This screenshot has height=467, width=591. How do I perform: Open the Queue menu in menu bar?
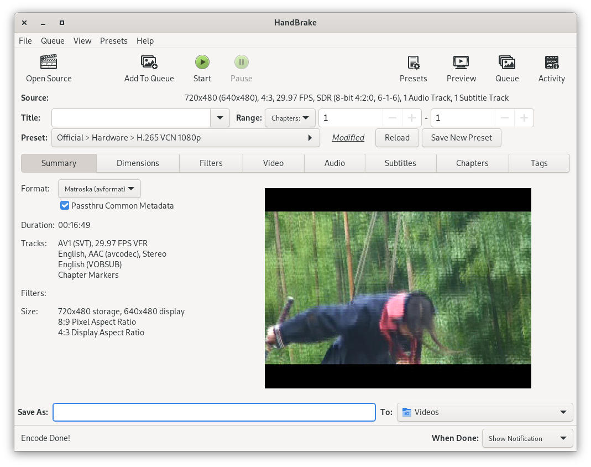[x=53, y=41]
